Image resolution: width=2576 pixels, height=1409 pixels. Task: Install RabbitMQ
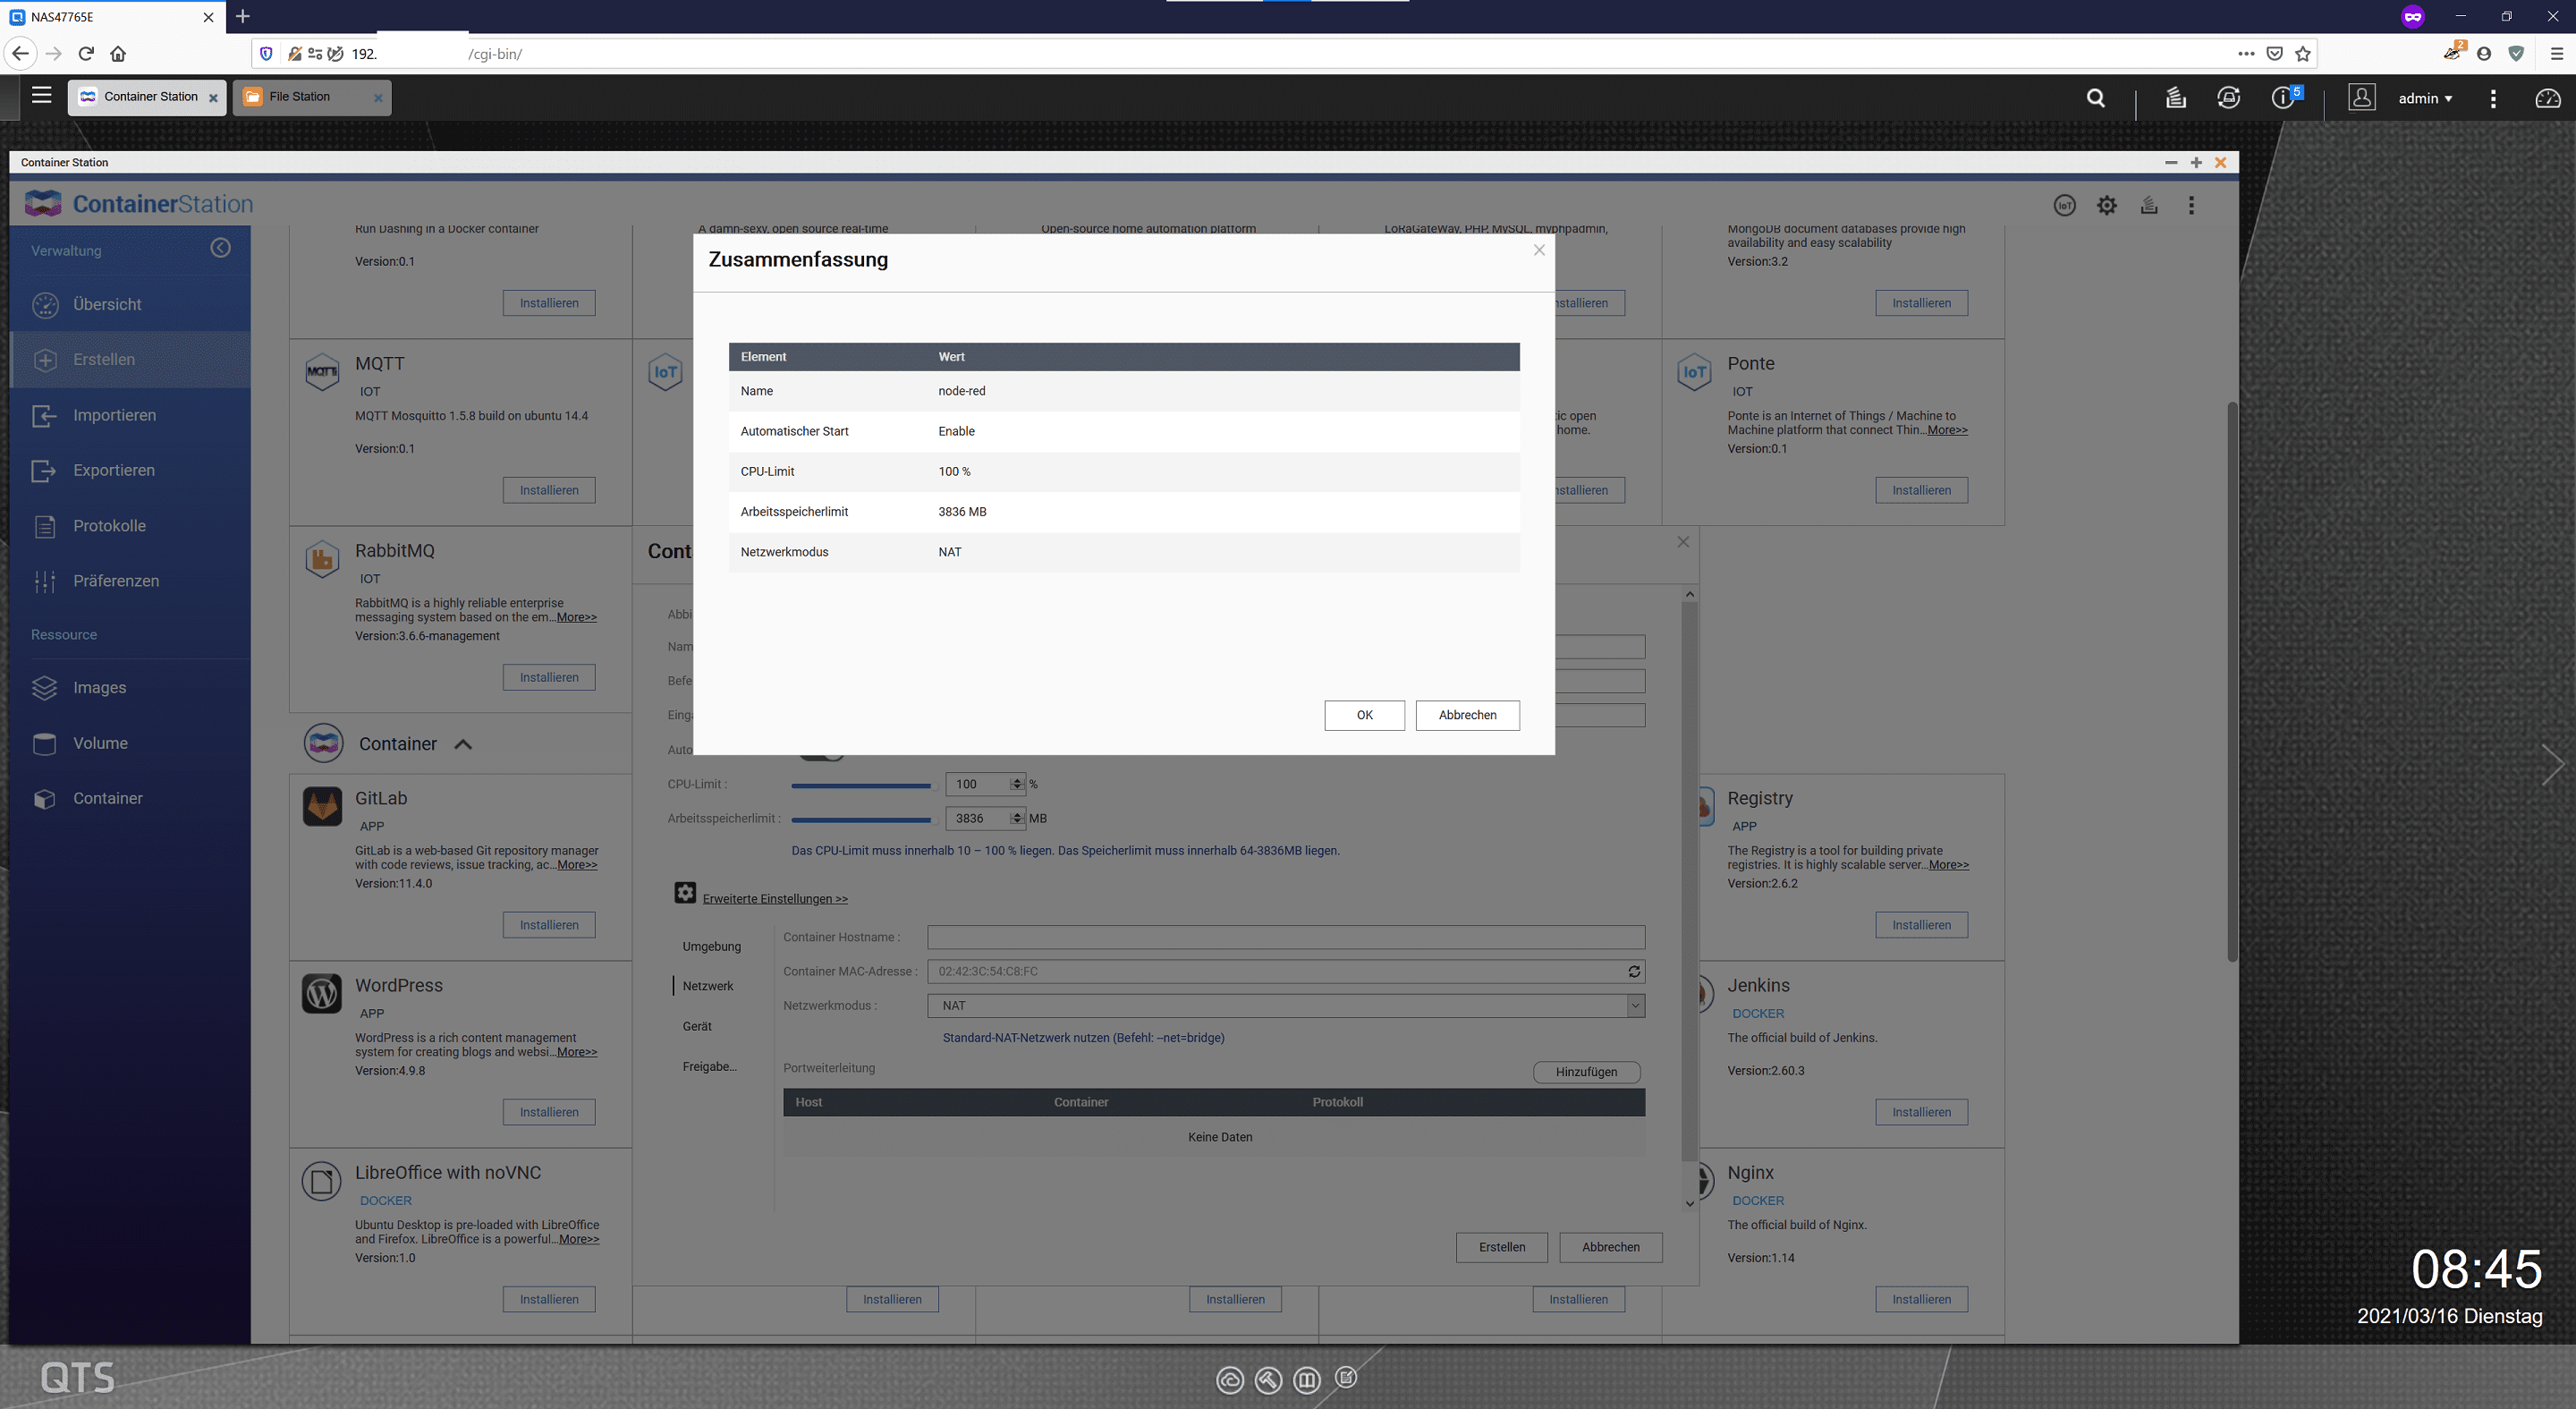pyautogui.click(x=549, y=677)
